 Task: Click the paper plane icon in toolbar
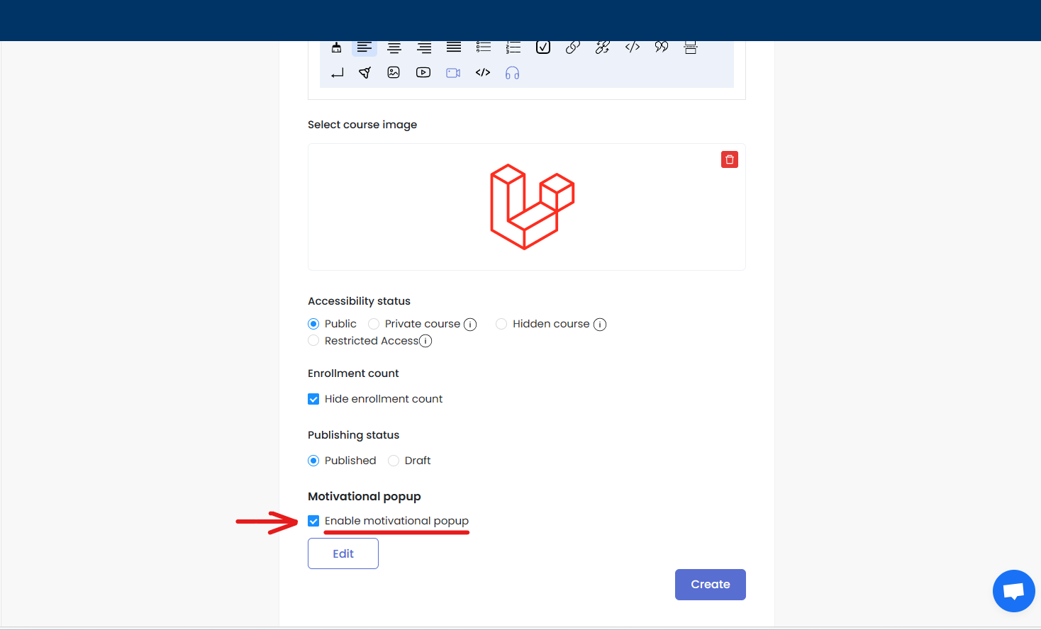click(365, 72)
